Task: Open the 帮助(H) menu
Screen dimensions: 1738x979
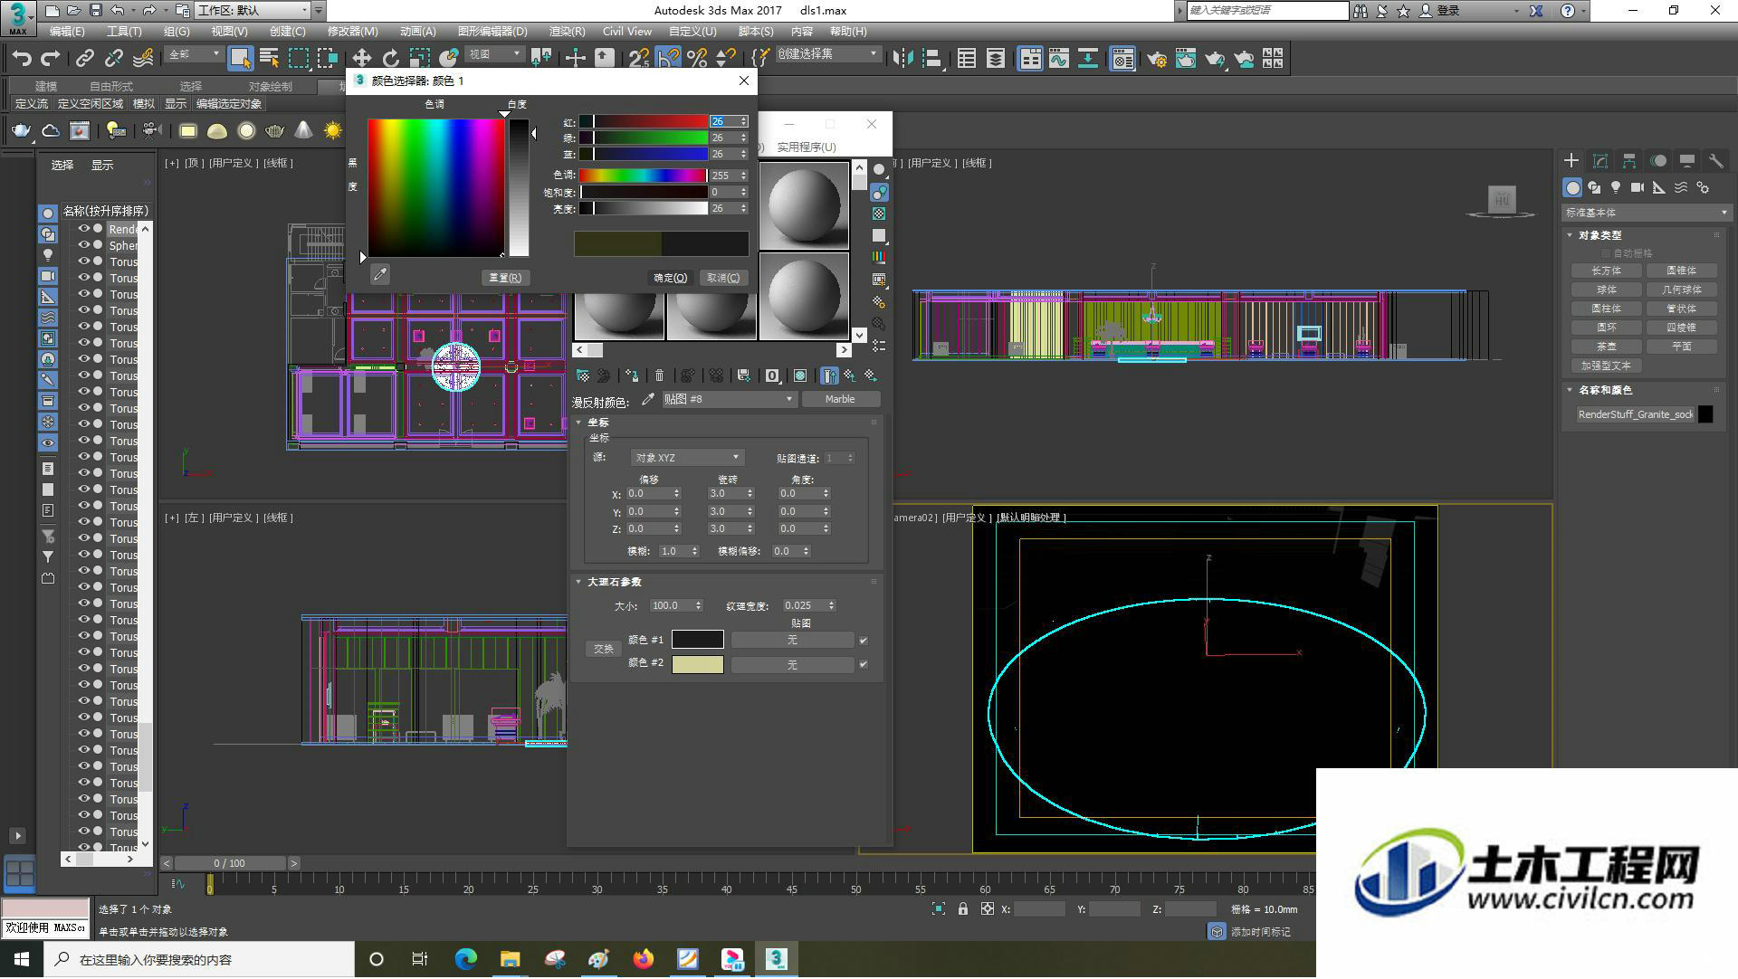Action: (x=848, y=32)
